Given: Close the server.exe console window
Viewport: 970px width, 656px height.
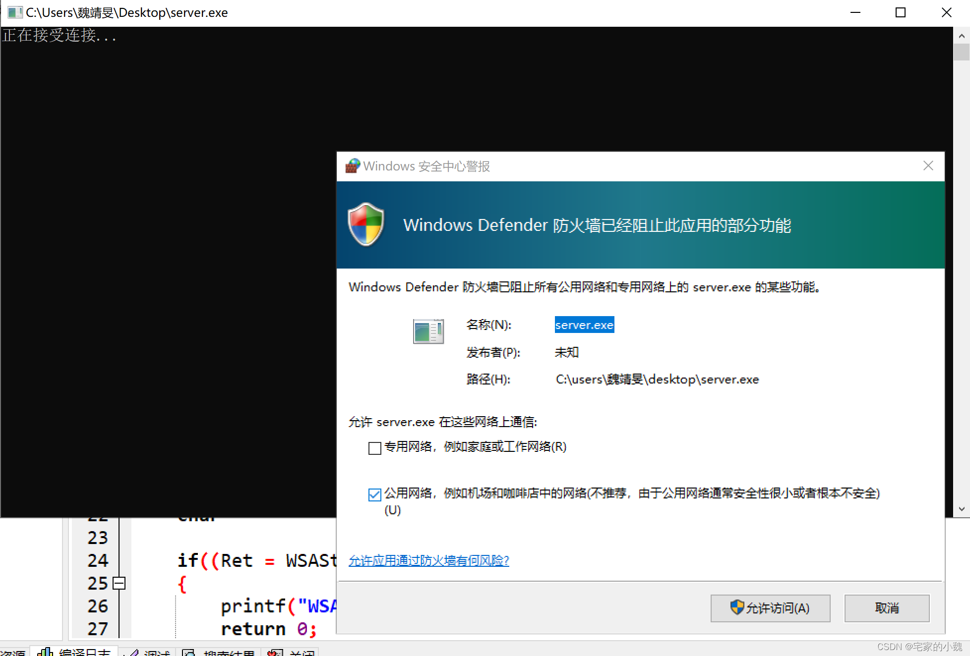Looking at the screenshot, I should click(x=946, y=12).
